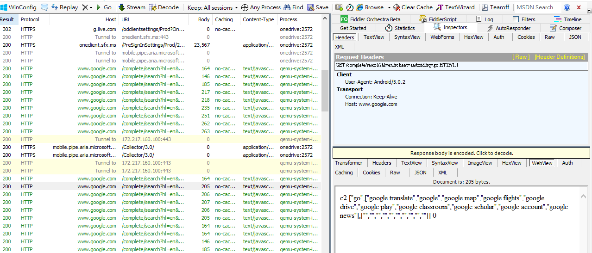
Task: Open the Browse dropdown arrow
Action: pos(389,7)
